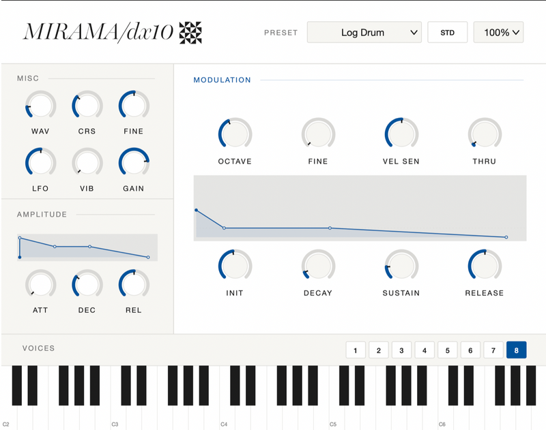Select 3 voices
546x430 pixels.
(x=401, y=350)
